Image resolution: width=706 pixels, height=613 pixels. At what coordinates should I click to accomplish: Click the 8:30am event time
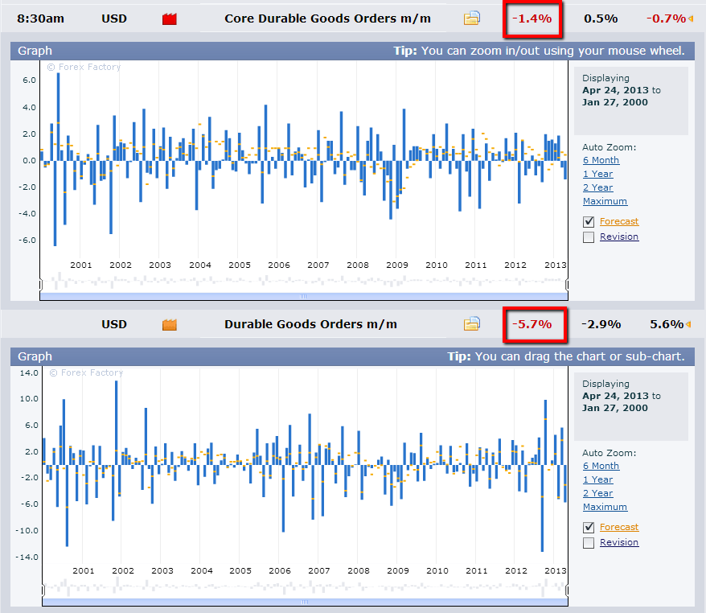pos(40,19)
